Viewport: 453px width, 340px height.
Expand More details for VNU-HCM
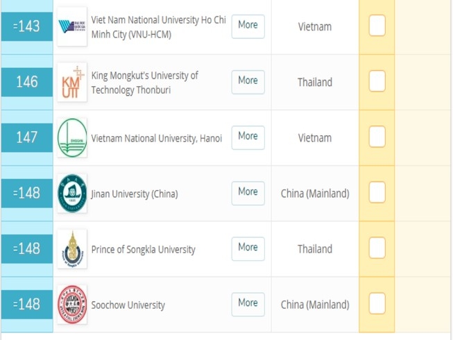248,26
